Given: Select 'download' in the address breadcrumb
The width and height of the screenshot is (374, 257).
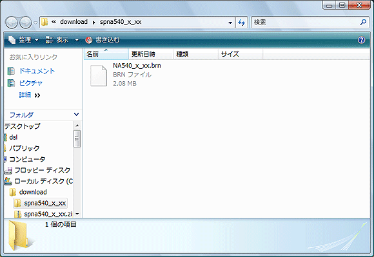Looking at the screenshot, I should click(74, 22).
